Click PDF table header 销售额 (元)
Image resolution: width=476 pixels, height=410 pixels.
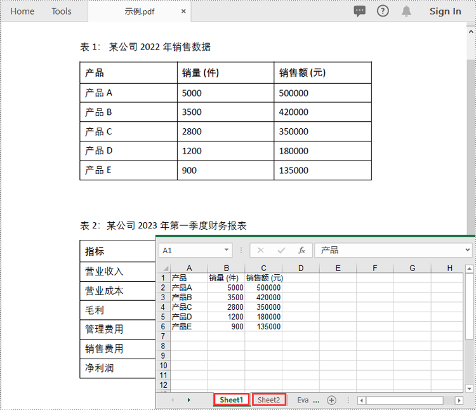[322, 73]
